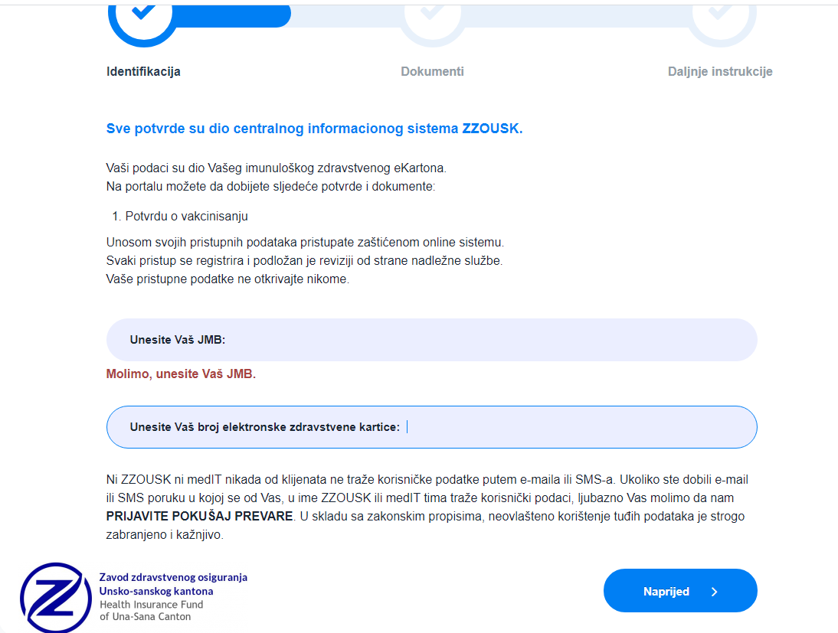Click the blue ZZOUSK headline text
838x633 pixels.
[x=314, y=129]
